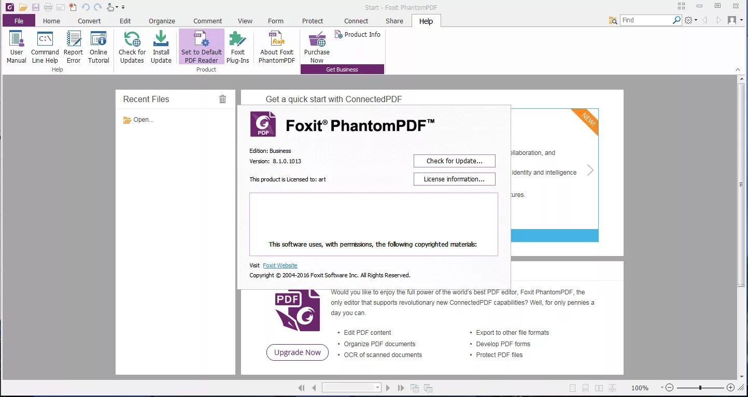This screenshot has width=748, height=397.
Task: Click the License information... button
Action: click(454, 179)
